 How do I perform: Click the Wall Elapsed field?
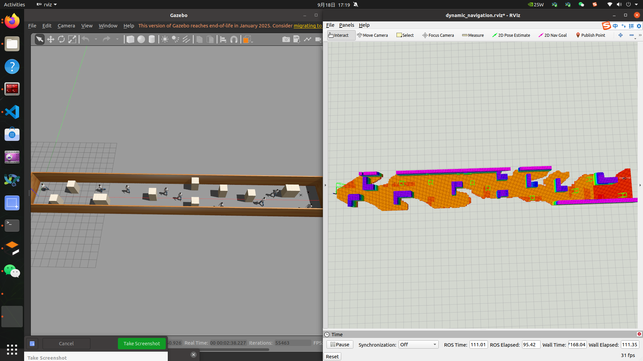630,345
